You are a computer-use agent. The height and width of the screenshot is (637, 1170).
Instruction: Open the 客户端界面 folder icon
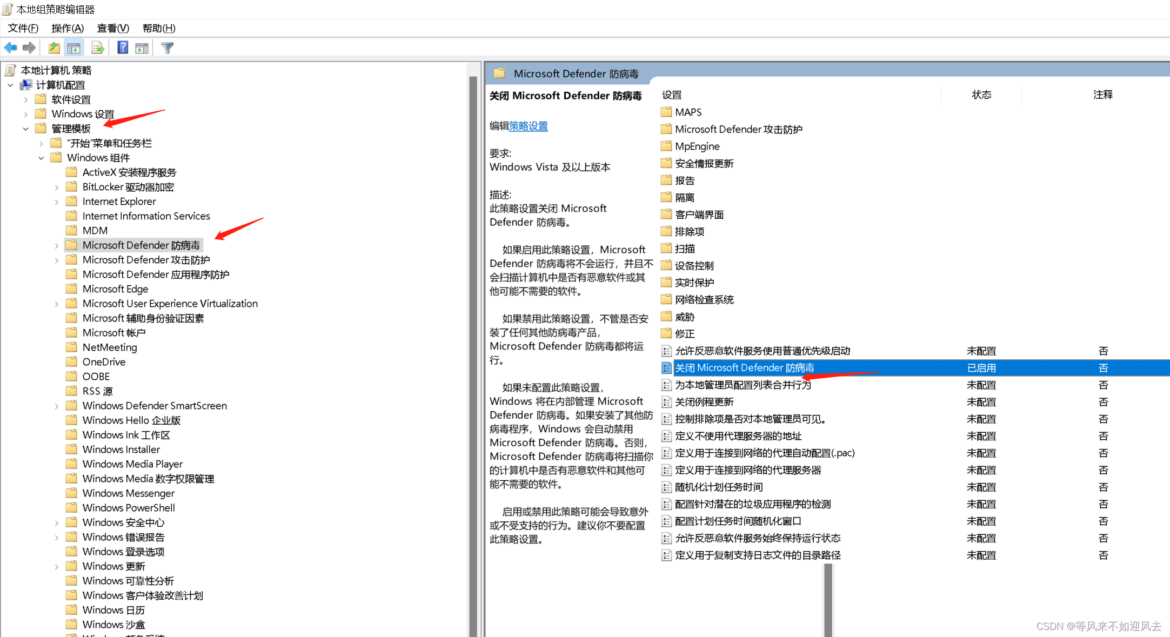pyautogui.click(x=666, y=214)
